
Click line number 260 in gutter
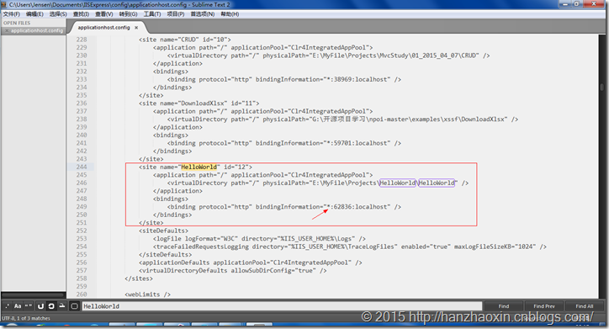[82, 295]
